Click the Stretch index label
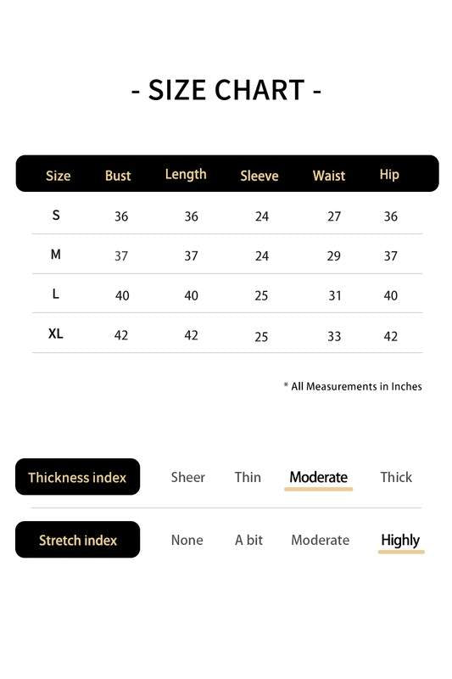 77,540
